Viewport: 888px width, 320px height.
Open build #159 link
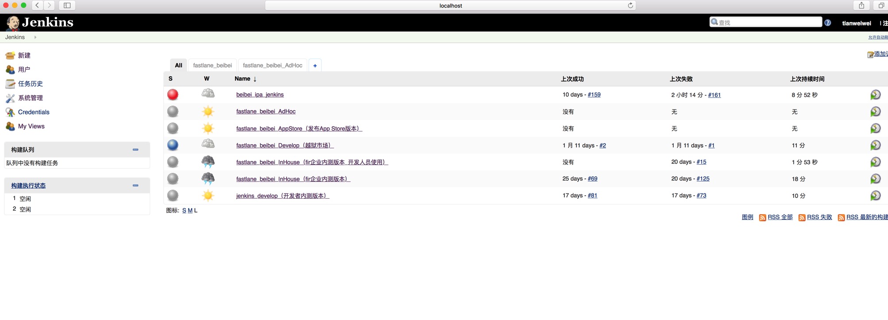click(x=594, y=95)
